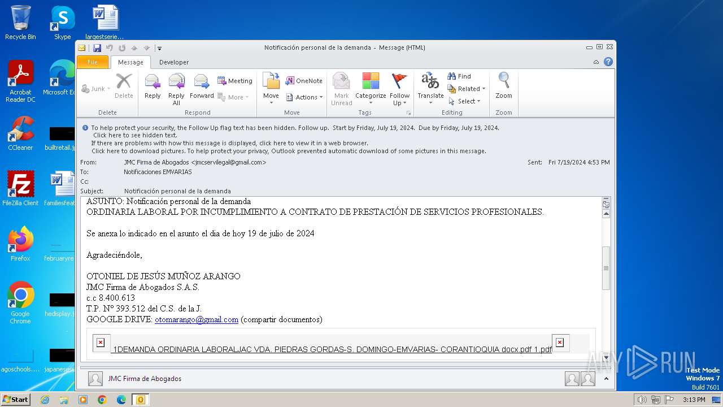Collapse the ribbon with the caret

click(596, 62)
